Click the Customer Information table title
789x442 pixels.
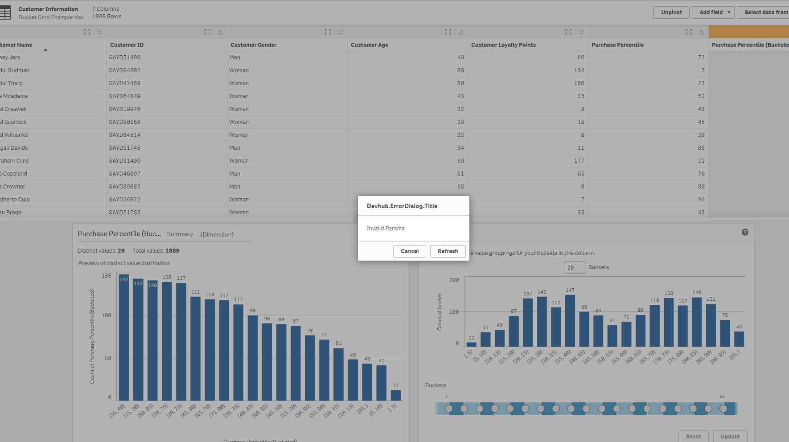point(48,9)
